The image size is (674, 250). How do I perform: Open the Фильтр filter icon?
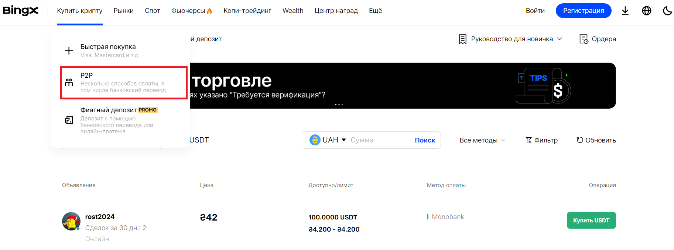point(529,140)
